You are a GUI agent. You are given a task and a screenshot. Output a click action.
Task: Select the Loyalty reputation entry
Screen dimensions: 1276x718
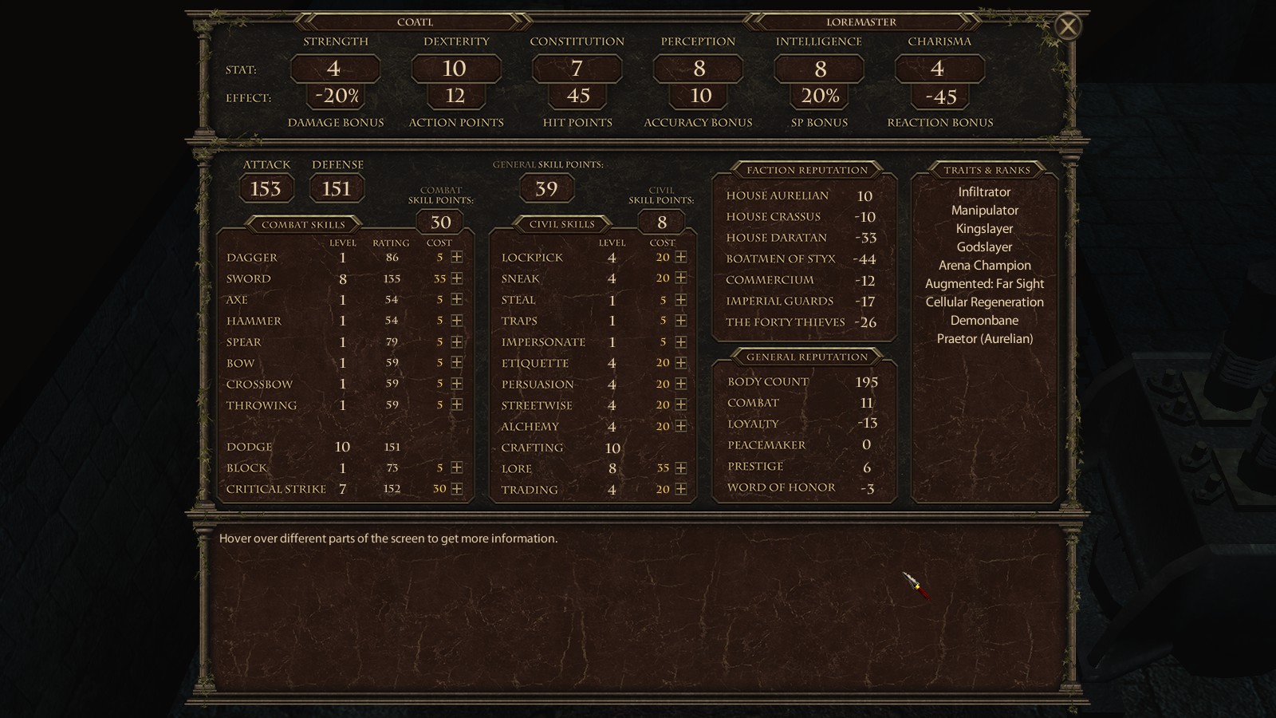802,424
